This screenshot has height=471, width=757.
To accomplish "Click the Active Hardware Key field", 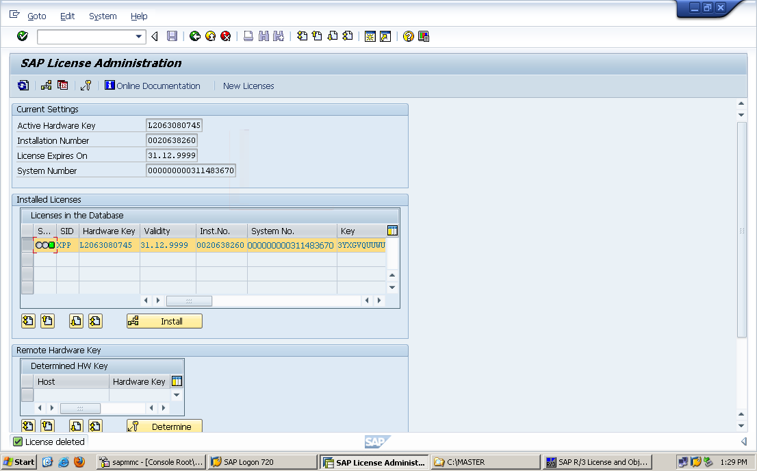I will click(174, 125).
